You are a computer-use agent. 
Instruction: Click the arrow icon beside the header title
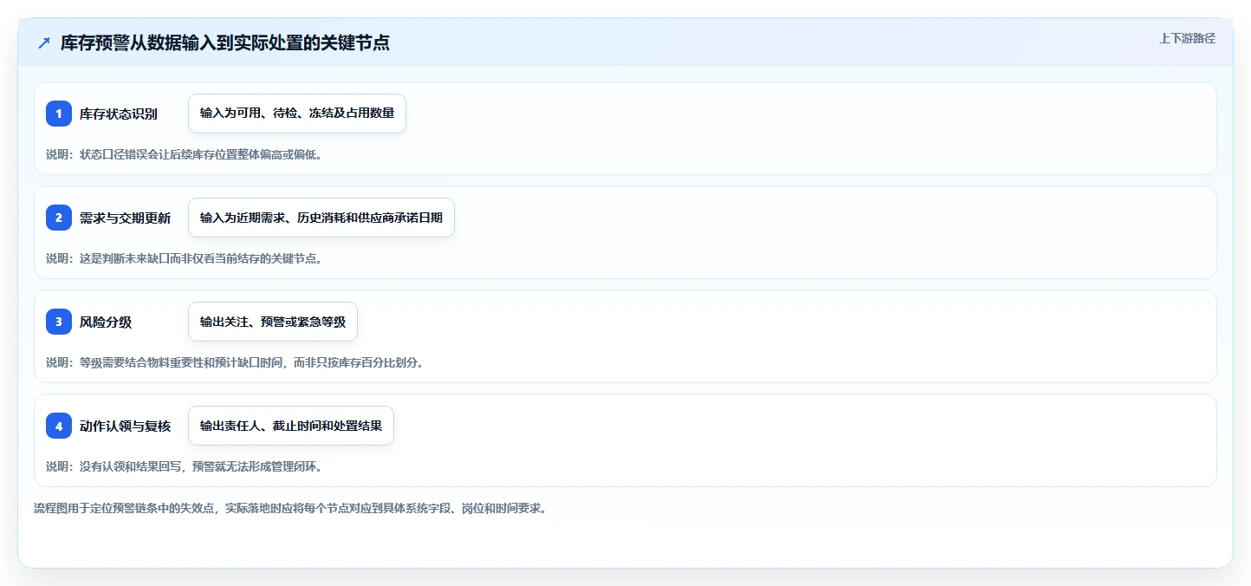click(44, 43)
